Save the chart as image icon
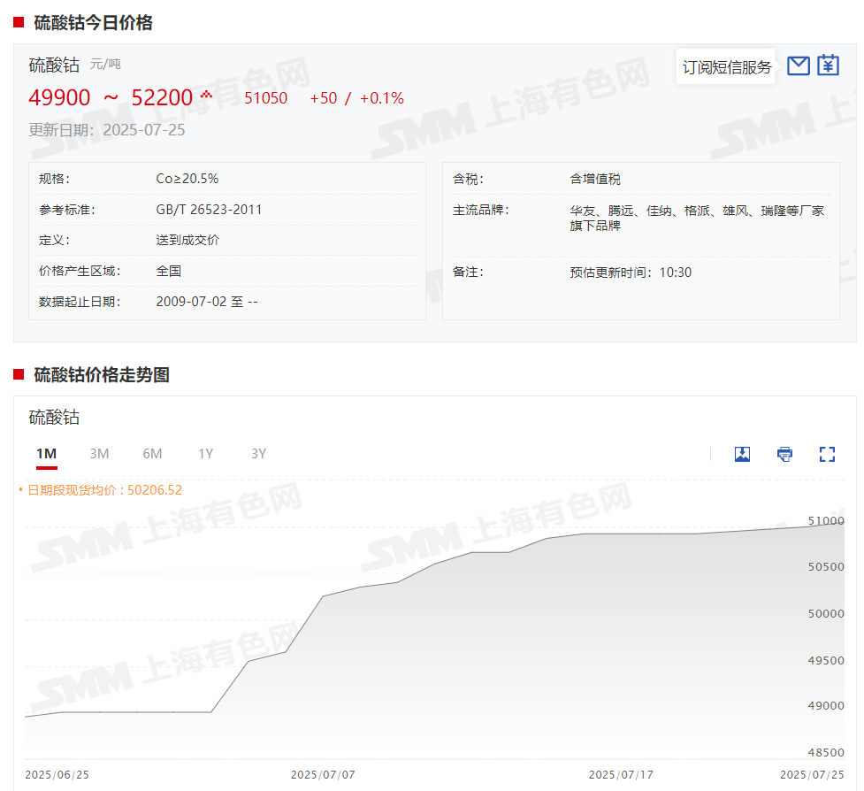Viewport: 864px width, 791px height. click(x=742, y=454)
